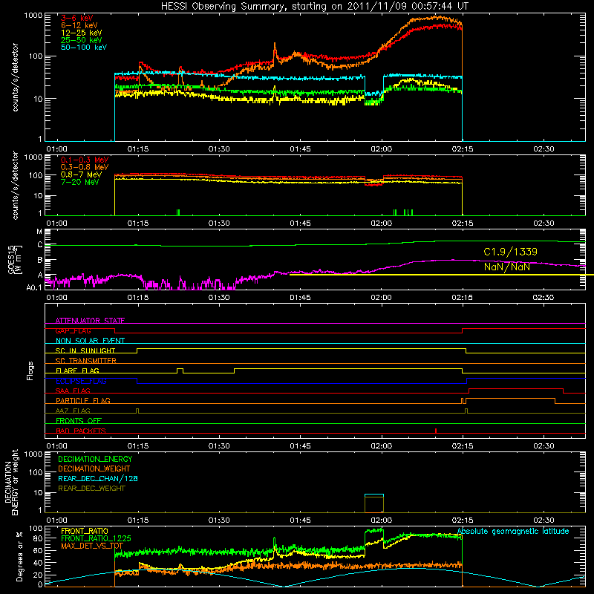Click the 02:00 tick under decimation plot
This screenshot has width=594, height=594.
coord(381,520)
